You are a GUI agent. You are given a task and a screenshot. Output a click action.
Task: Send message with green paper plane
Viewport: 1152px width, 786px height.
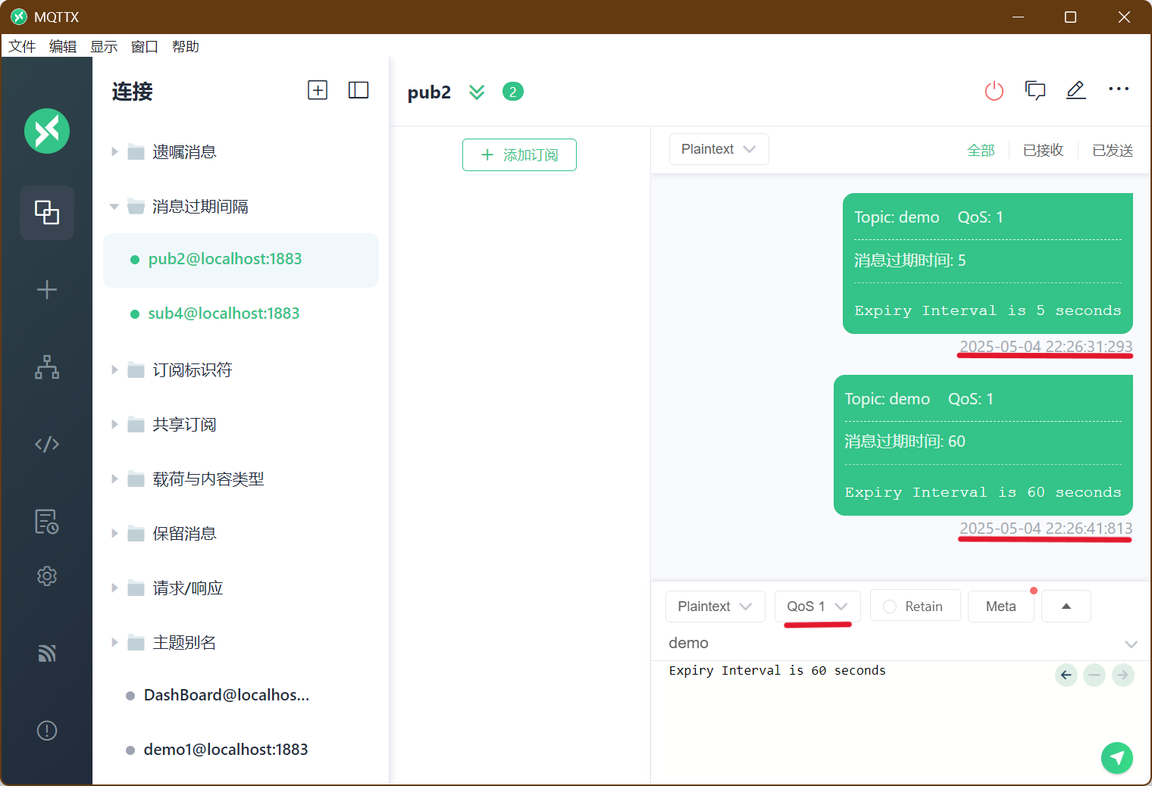pos(1116,757)
